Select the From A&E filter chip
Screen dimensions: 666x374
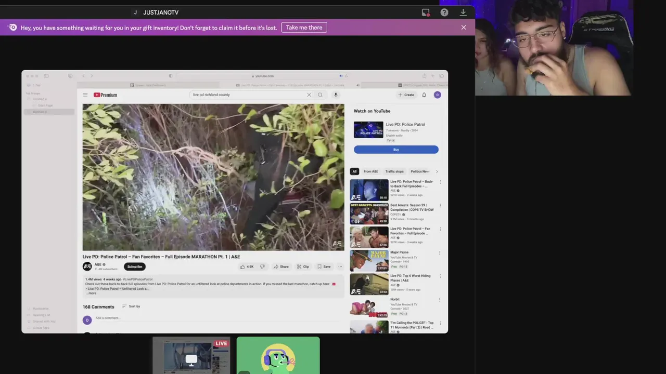click(x=371, y=171)
